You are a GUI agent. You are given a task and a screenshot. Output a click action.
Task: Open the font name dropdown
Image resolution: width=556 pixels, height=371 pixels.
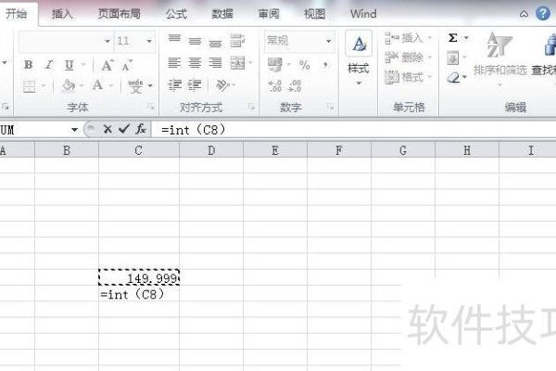(107, 41)
